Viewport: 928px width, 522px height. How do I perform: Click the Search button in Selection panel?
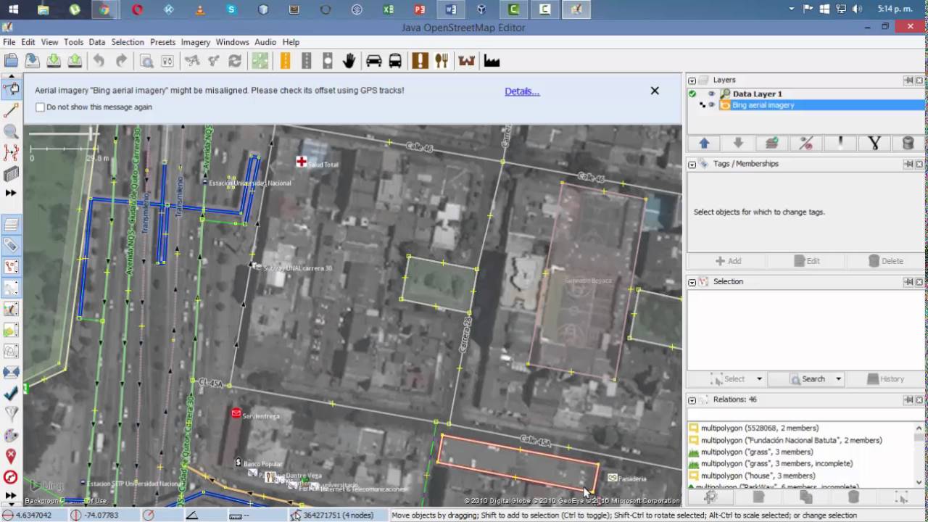[x=807, y=379]
